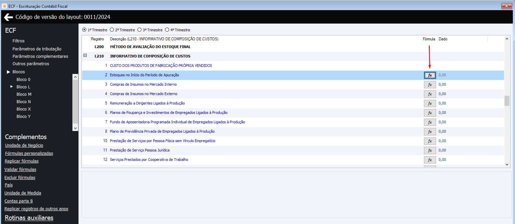Image resolution: width=515 pixels, height=224 pixels.
Task: Select Bloco M in the sidebar
Action: click(x=24, y=94)
